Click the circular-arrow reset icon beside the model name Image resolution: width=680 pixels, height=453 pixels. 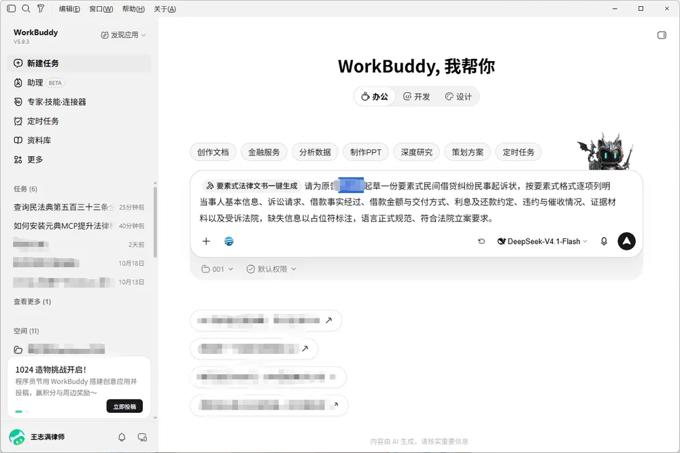pyautogui.click(x=481, y=241)
